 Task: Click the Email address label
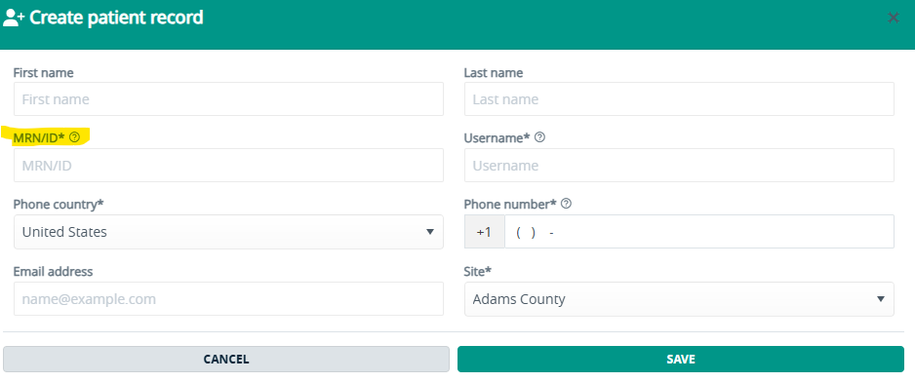53,271
